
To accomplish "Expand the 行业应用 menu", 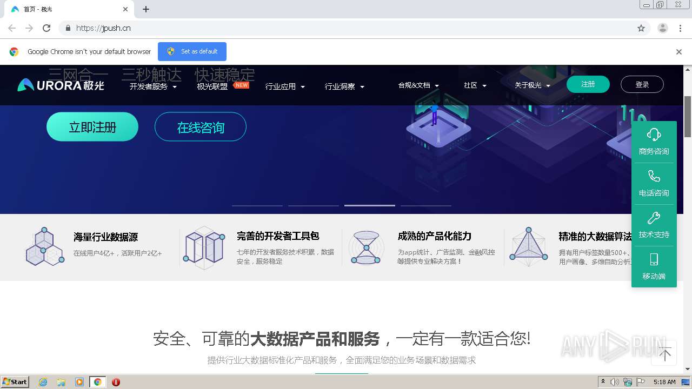I will (x=285, y=86).
